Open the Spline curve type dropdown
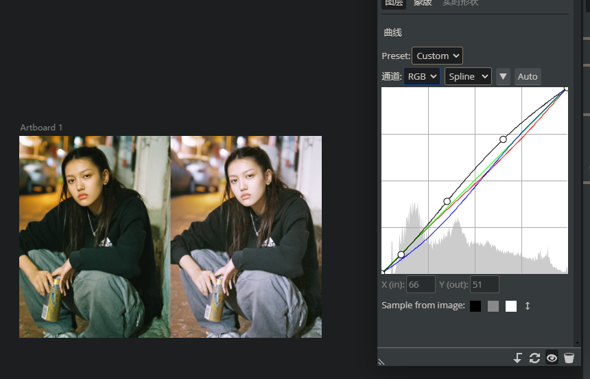590x379 pixels. (x=468, y=76)
